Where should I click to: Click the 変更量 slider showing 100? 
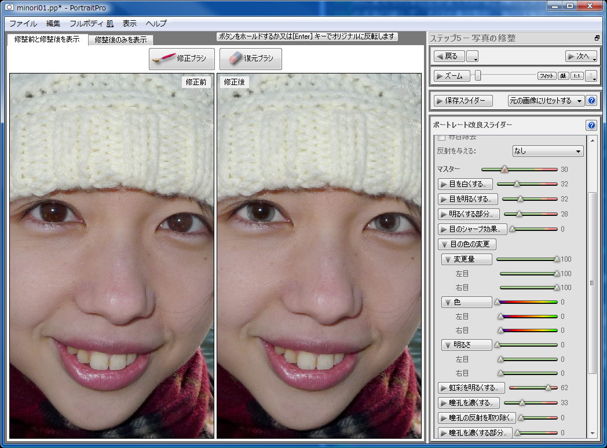528,259
